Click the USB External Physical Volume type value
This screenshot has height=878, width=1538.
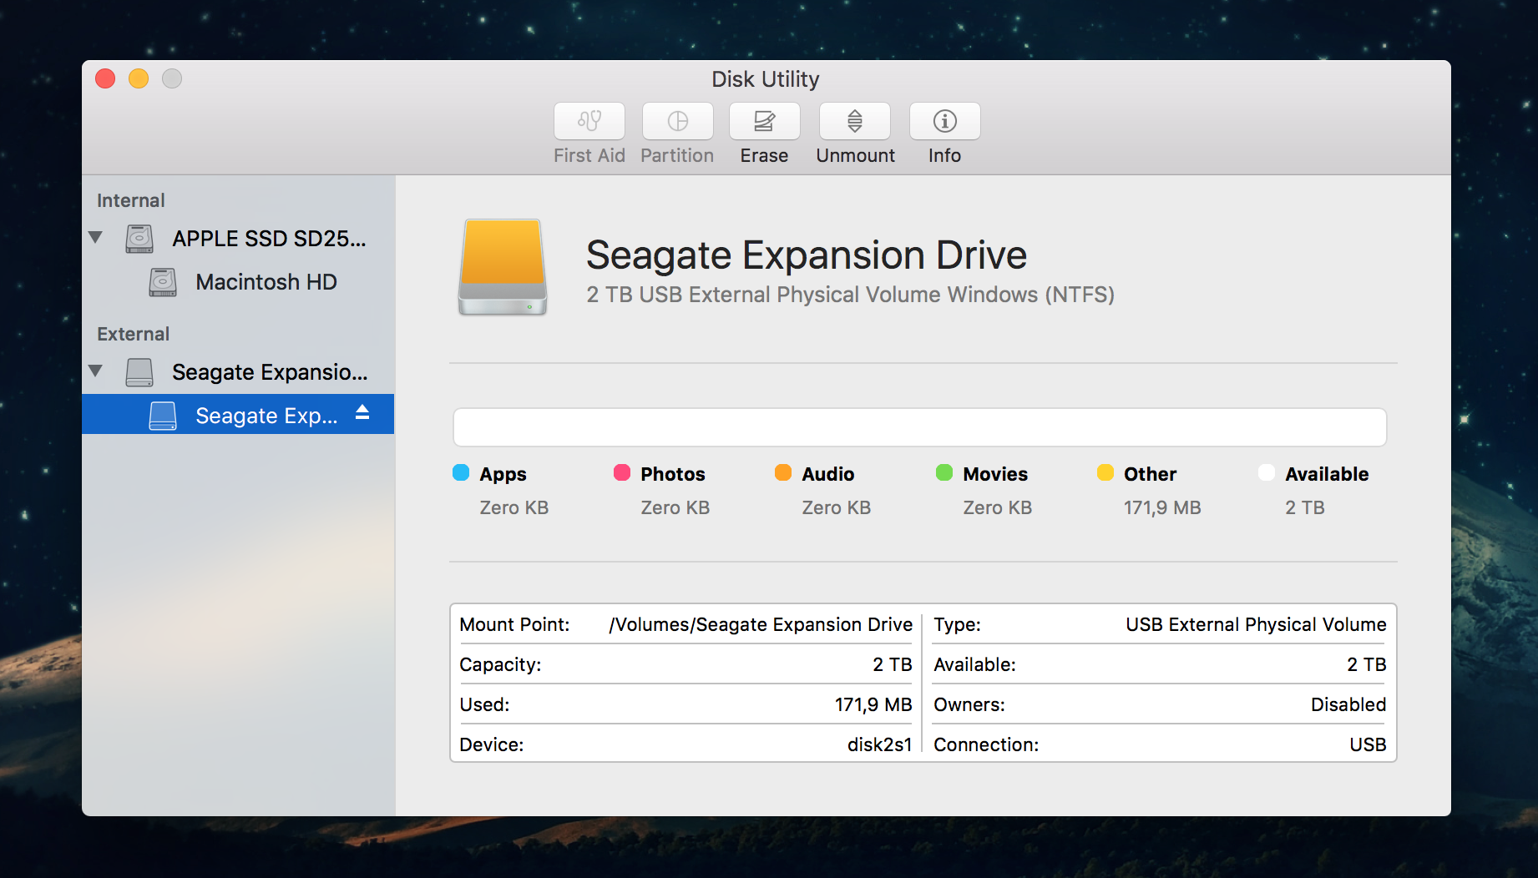click(1256, 624)
